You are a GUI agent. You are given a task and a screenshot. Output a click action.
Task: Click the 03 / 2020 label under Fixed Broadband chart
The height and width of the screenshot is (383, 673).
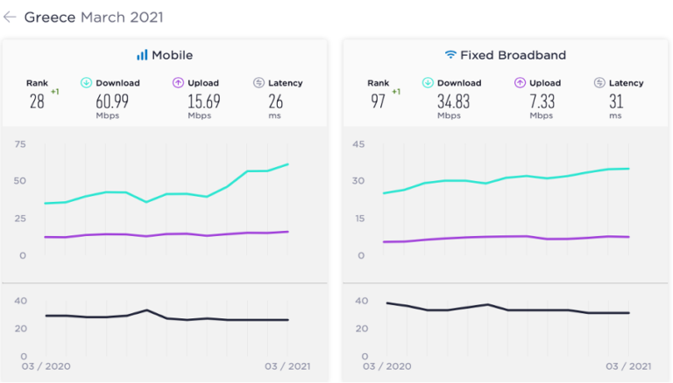point(386,366)
